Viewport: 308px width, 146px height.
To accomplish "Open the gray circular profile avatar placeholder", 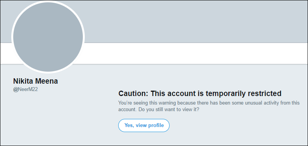I will [x=48, y=37].
